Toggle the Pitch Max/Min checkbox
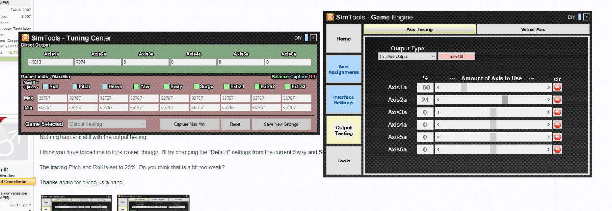Image resolution: width=612 pixels, height=211 pixels. pos(75,86)
